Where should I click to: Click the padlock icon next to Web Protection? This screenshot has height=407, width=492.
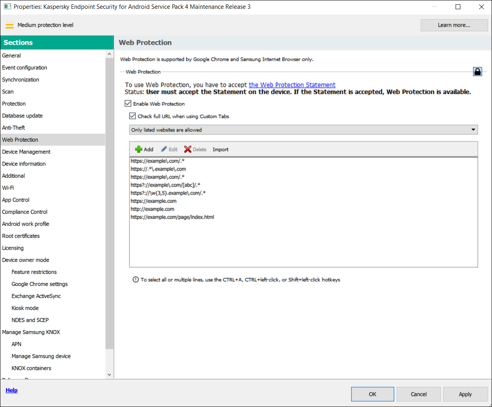pyautogui.click(x=478, y=71)
